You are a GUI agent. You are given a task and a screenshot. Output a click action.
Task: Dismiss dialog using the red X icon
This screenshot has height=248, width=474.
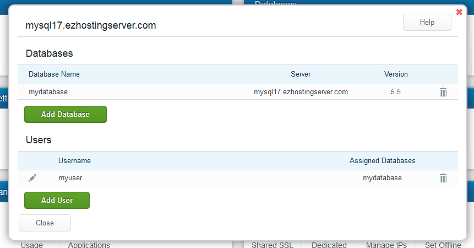click(x=459, y=12)
